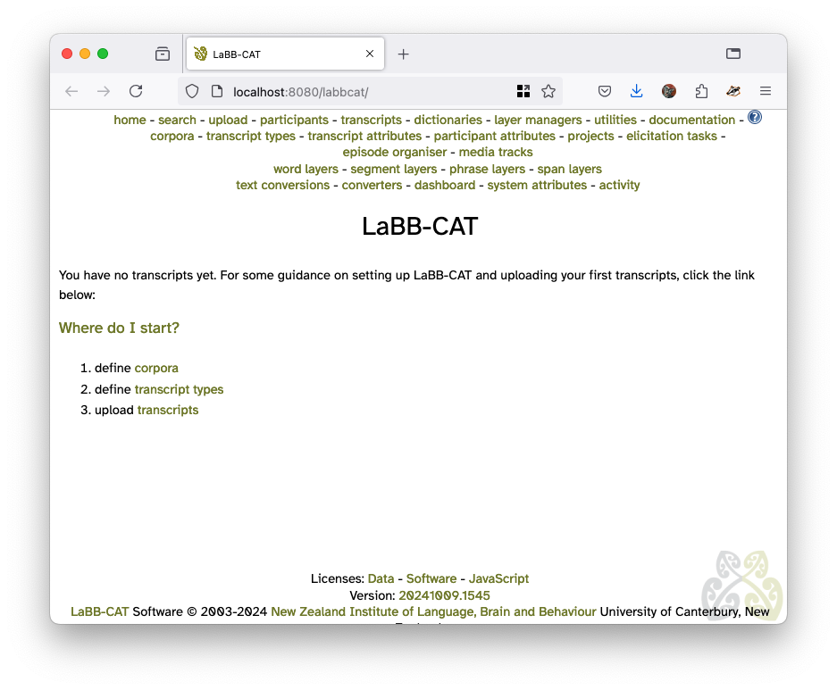Click the browser back arrow
This screenshot has width=837, height=690.
coord(71,92)
